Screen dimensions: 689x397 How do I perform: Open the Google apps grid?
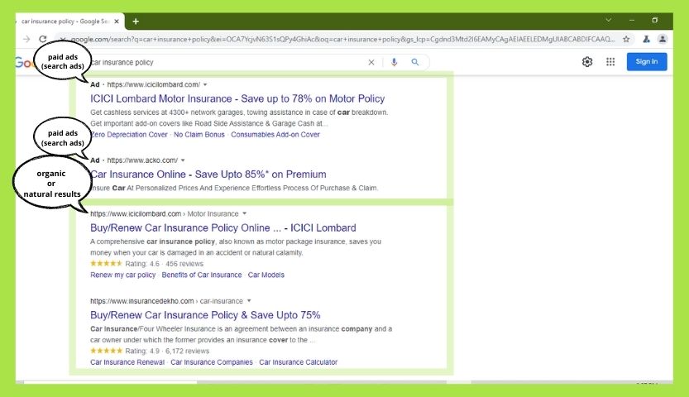610,62
